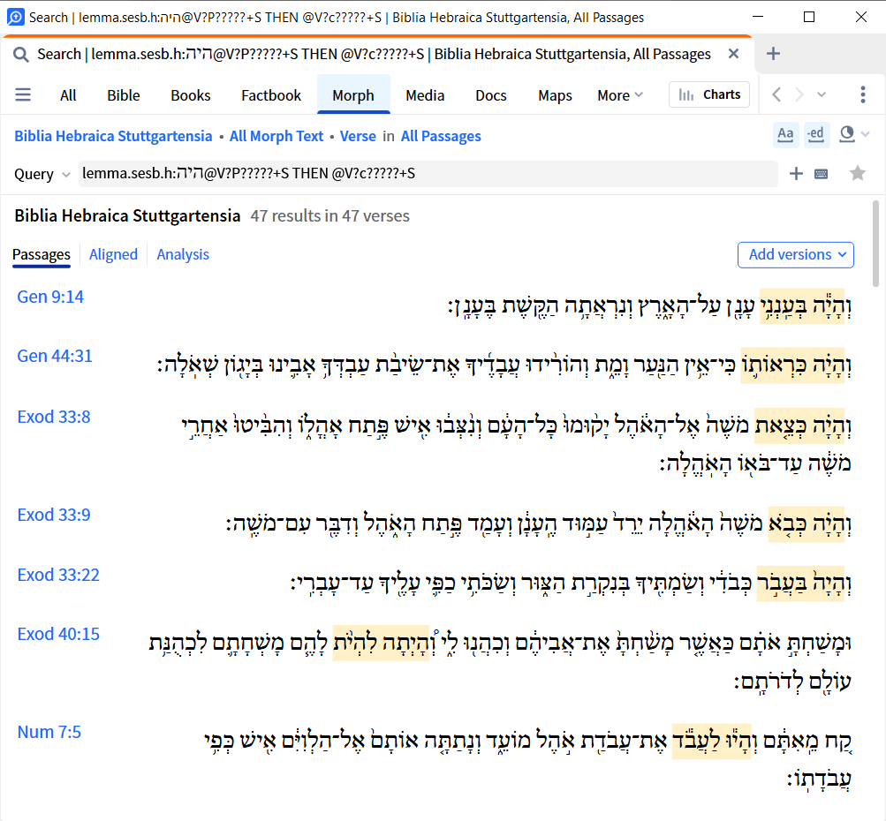The image size is (886, 821).
Task: Expand the visual filter dropdown arrow
Action: (x=866, y=134)
